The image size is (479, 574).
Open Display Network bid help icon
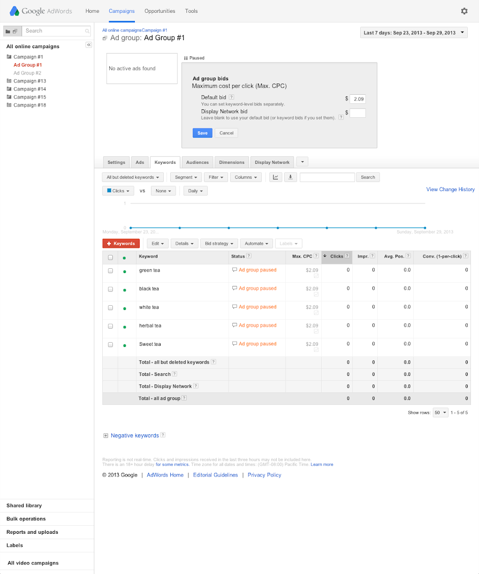coord(341,117)
